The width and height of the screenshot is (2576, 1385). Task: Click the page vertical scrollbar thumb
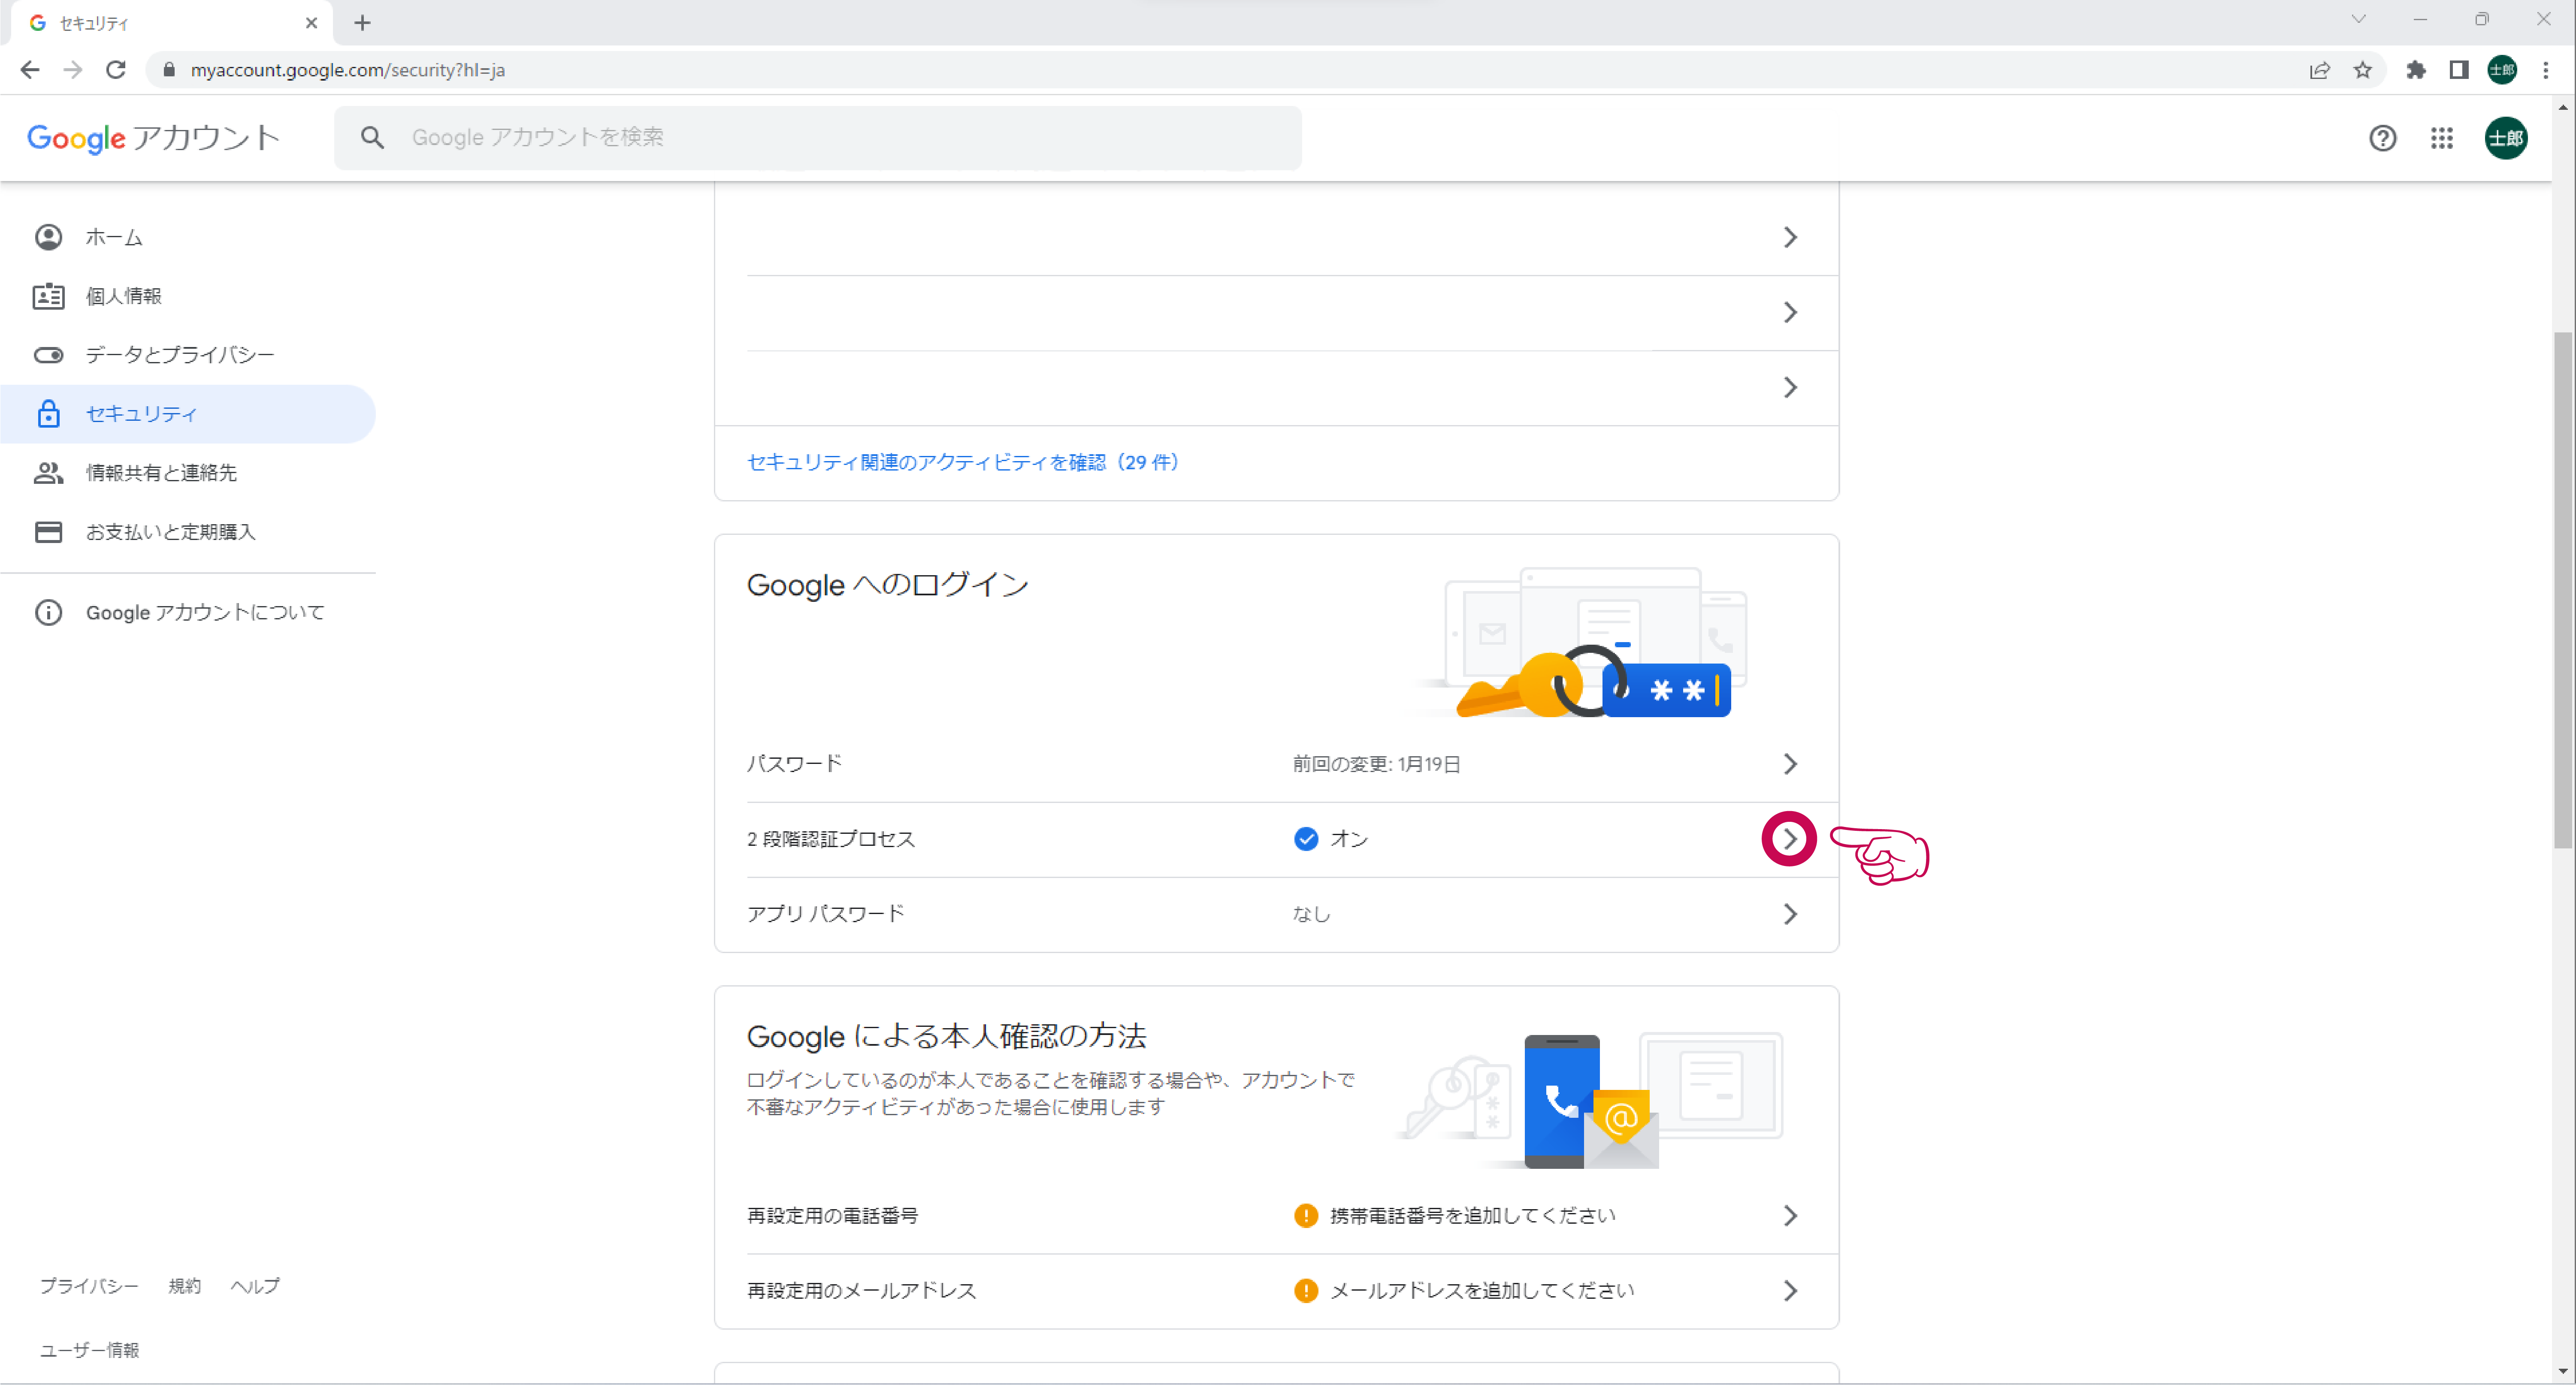coord(2563,590)
